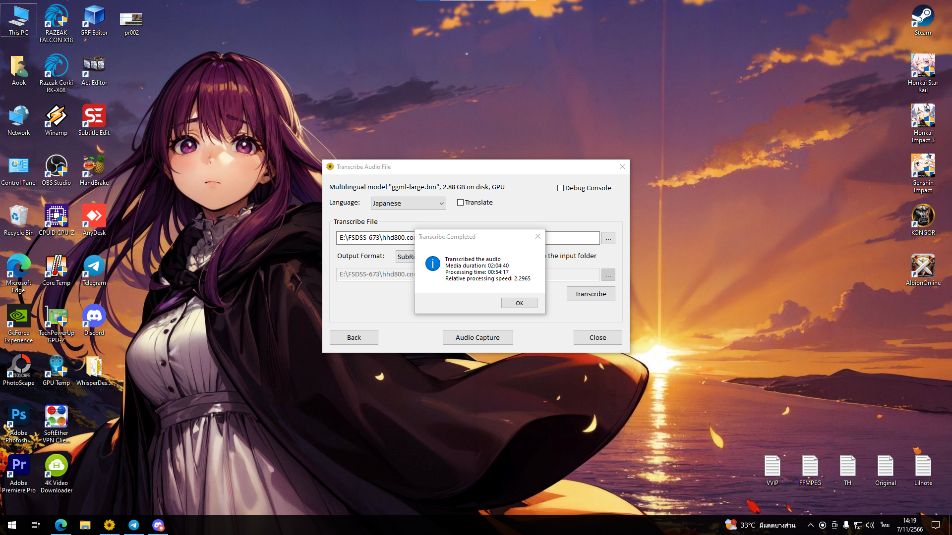The height and width of the screenshot is (535, 952).
Task: Select the GPU Temp icon
Action: [x=56, y=371]
